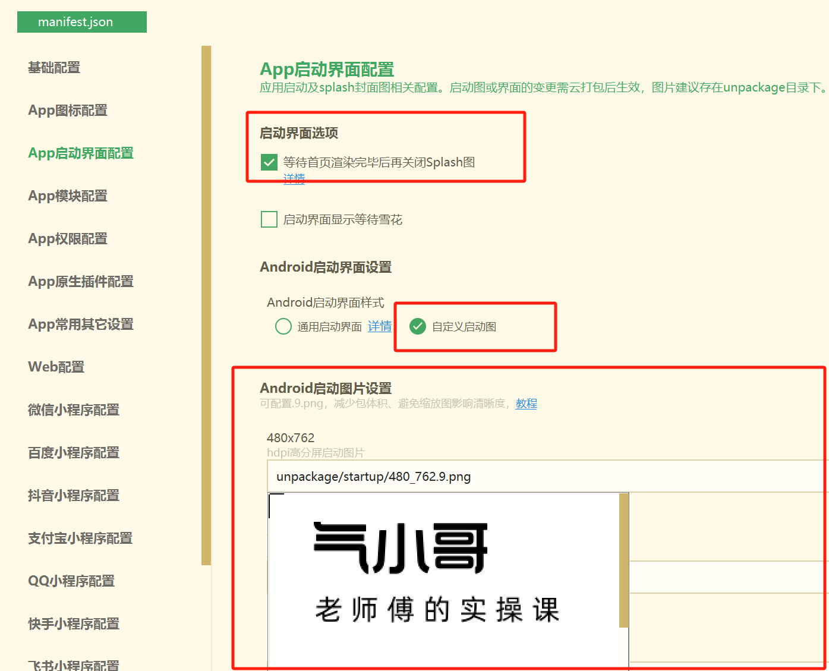829x671 pixels.
Task: Select 自定义启动图 radio button
Action: (418, 326)
